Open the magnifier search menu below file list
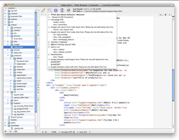 11,131
